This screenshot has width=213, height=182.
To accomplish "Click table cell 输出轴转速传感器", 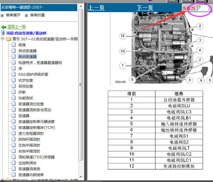I will [x=179, y=130].
